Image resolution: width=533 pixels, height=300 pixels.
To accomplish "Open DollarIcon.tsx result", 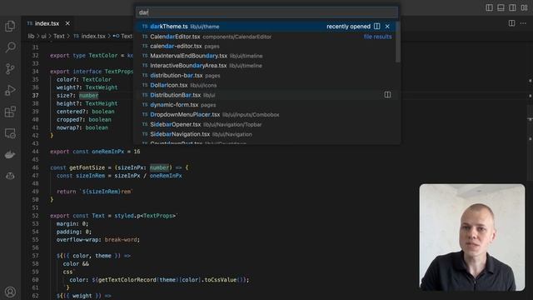I will coord(266,85).
